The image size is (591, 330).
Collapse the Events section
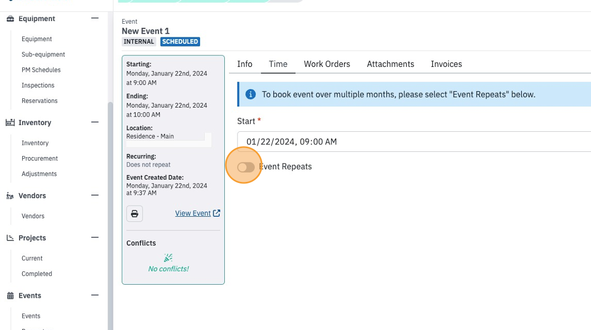click(x=95, y=295)
